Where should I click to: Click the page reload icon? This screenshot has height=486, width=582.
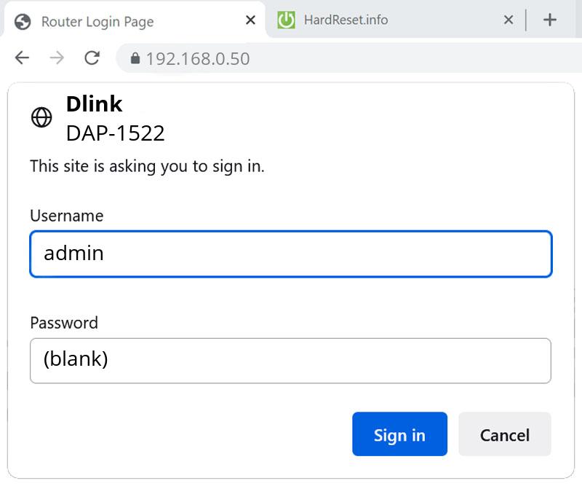click(92, 58)
